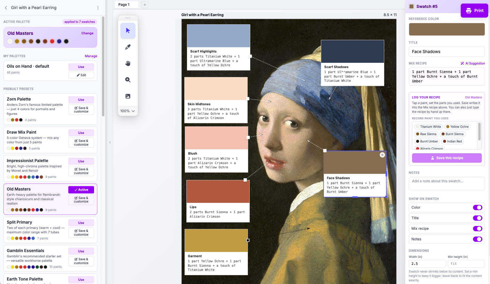Viewport: 490px width, 284px height.
Task: Go back using the left arrow icon
Action: [6, 8]
